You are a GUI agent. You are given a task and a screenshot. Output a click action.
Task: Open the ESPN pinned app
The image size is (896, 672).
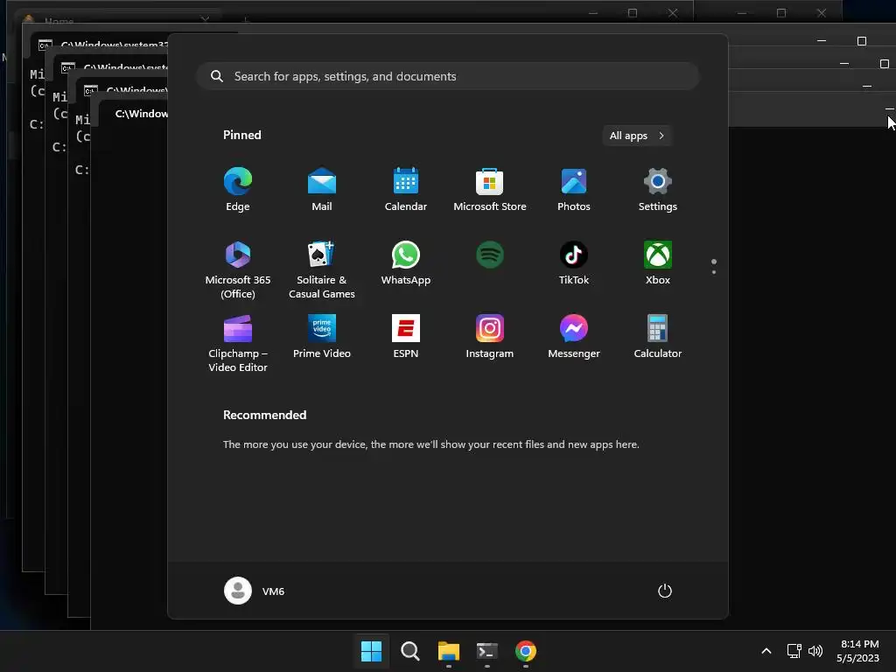(406, 337)
